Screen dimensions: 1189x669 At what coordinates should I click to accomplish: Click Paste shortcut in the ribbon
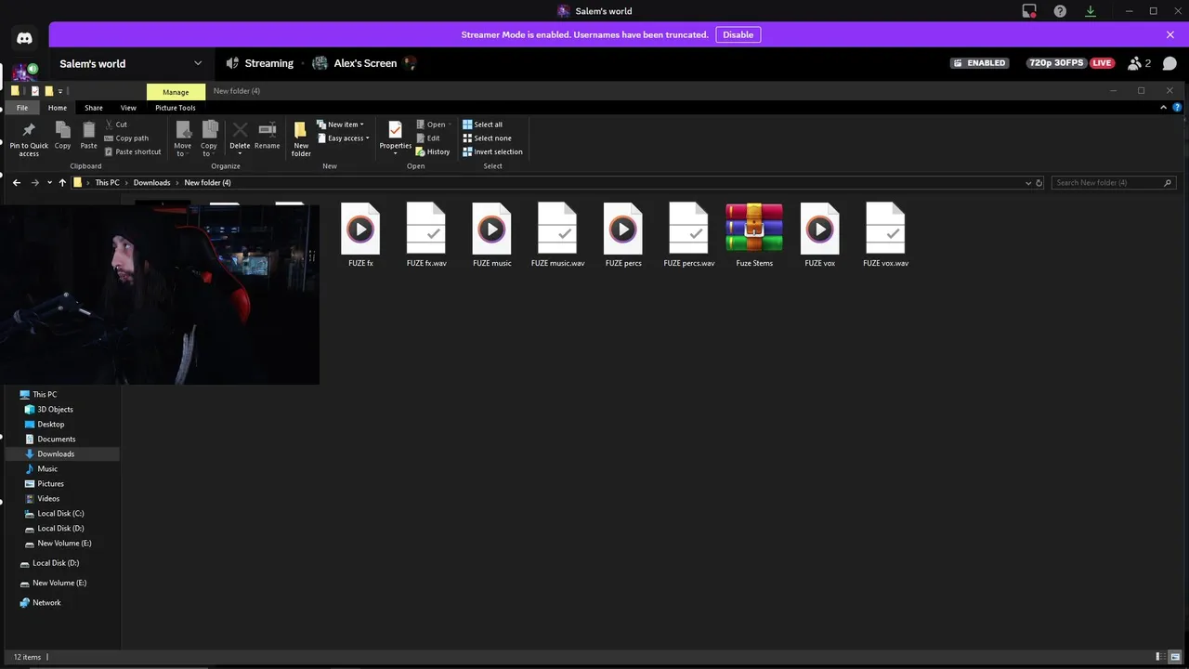click(x=133, y=151)
